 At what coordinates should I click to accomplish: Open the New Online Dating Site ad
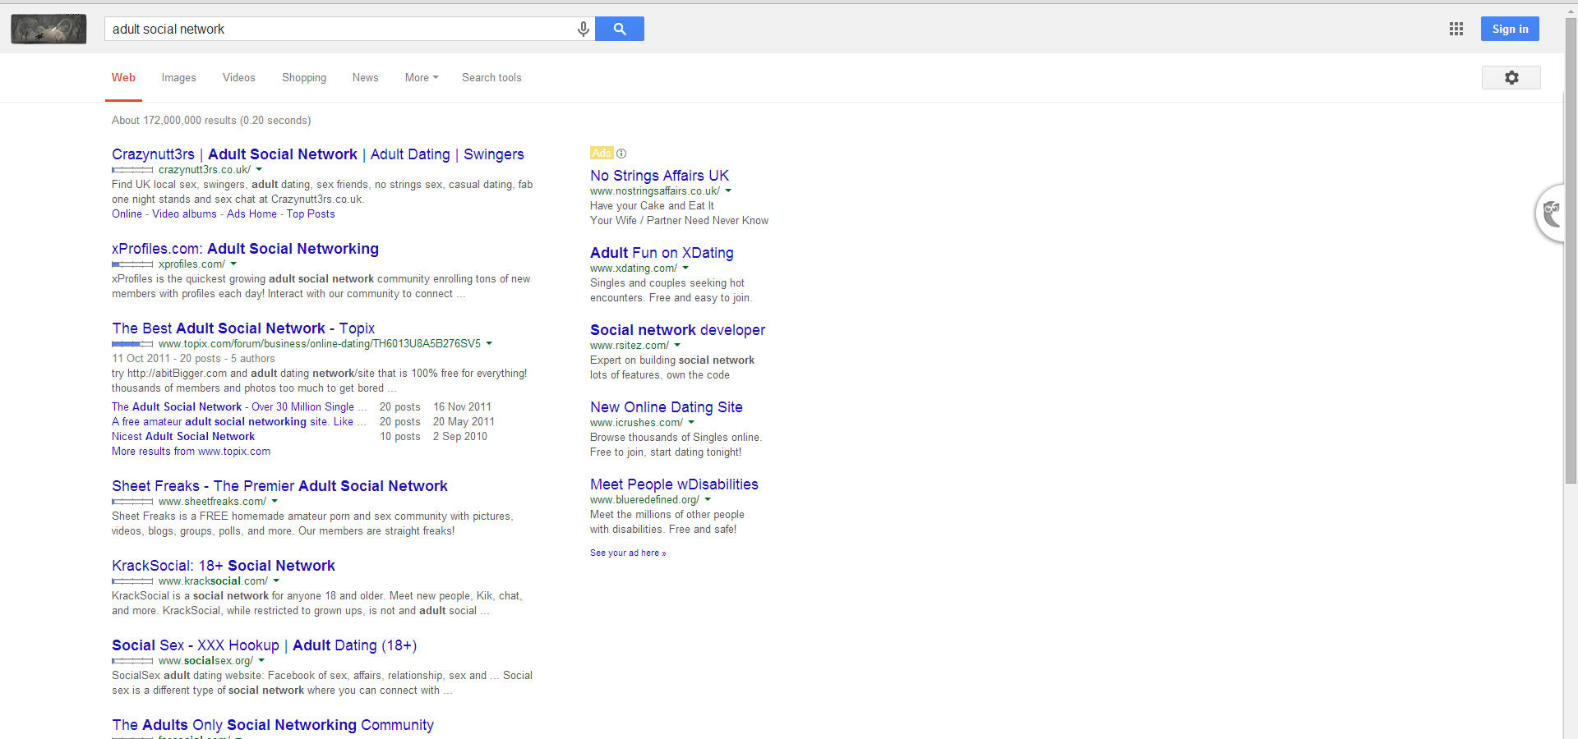pos(667,407)
